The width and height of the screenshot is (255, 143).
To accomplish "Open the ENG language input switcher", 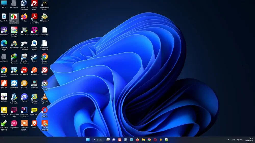I will click(x=233, y=140).
